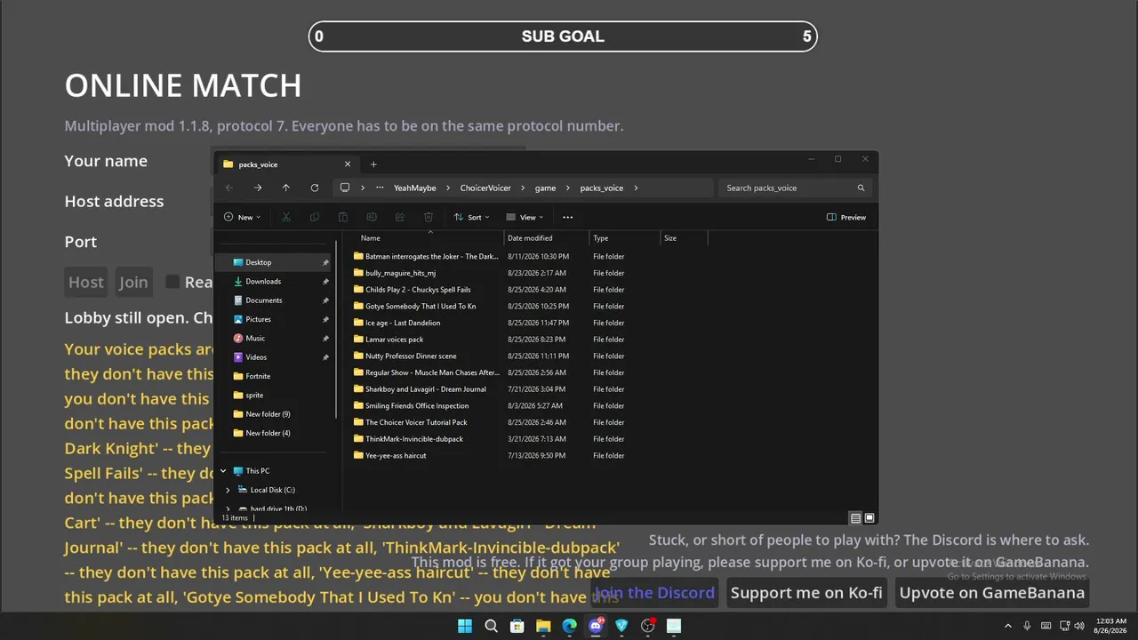Toggle the Preview pane button

coord(846,217)
